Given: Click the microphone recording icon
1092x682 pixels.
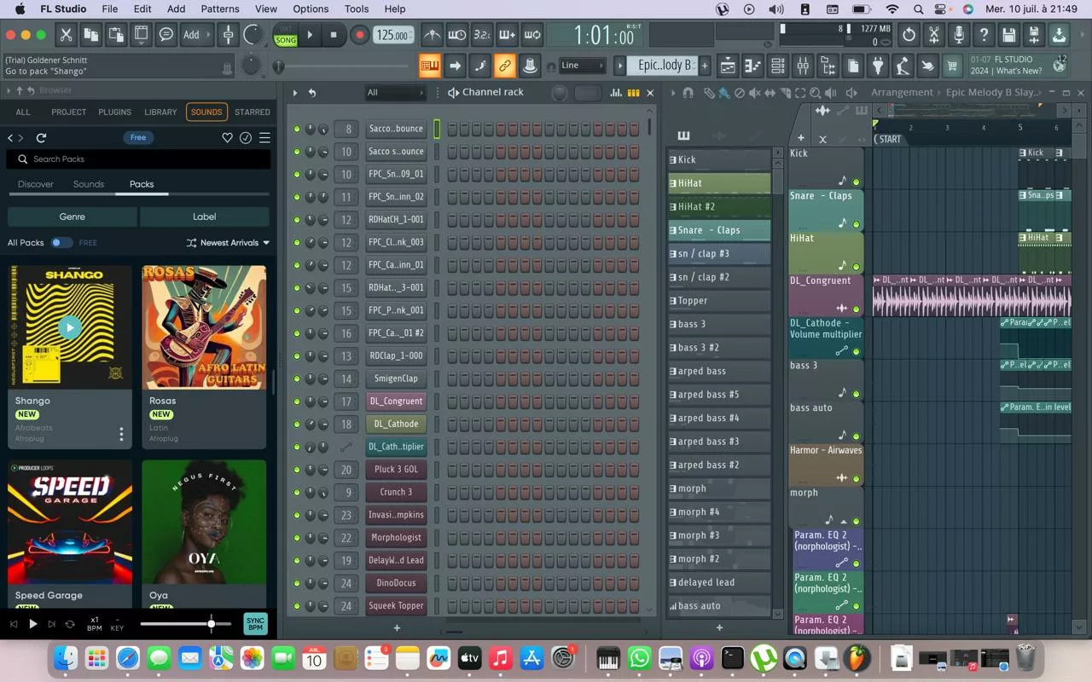Looking at the screenshot, I should tap(959, 35).
